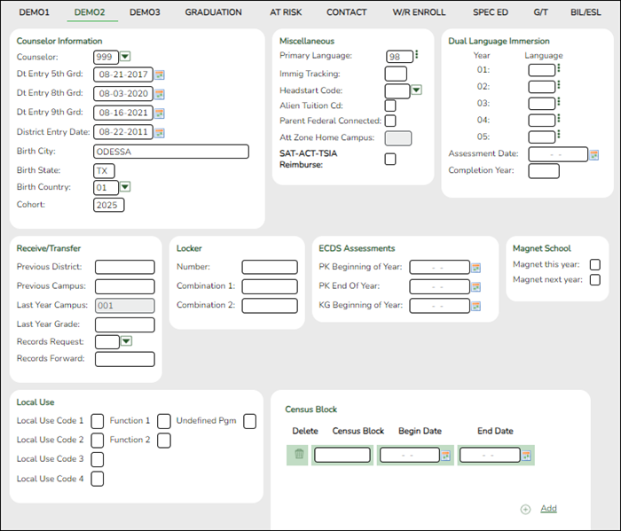621x531 pixels.
Task: Check Function 2 box
Action: pos(164,441)
